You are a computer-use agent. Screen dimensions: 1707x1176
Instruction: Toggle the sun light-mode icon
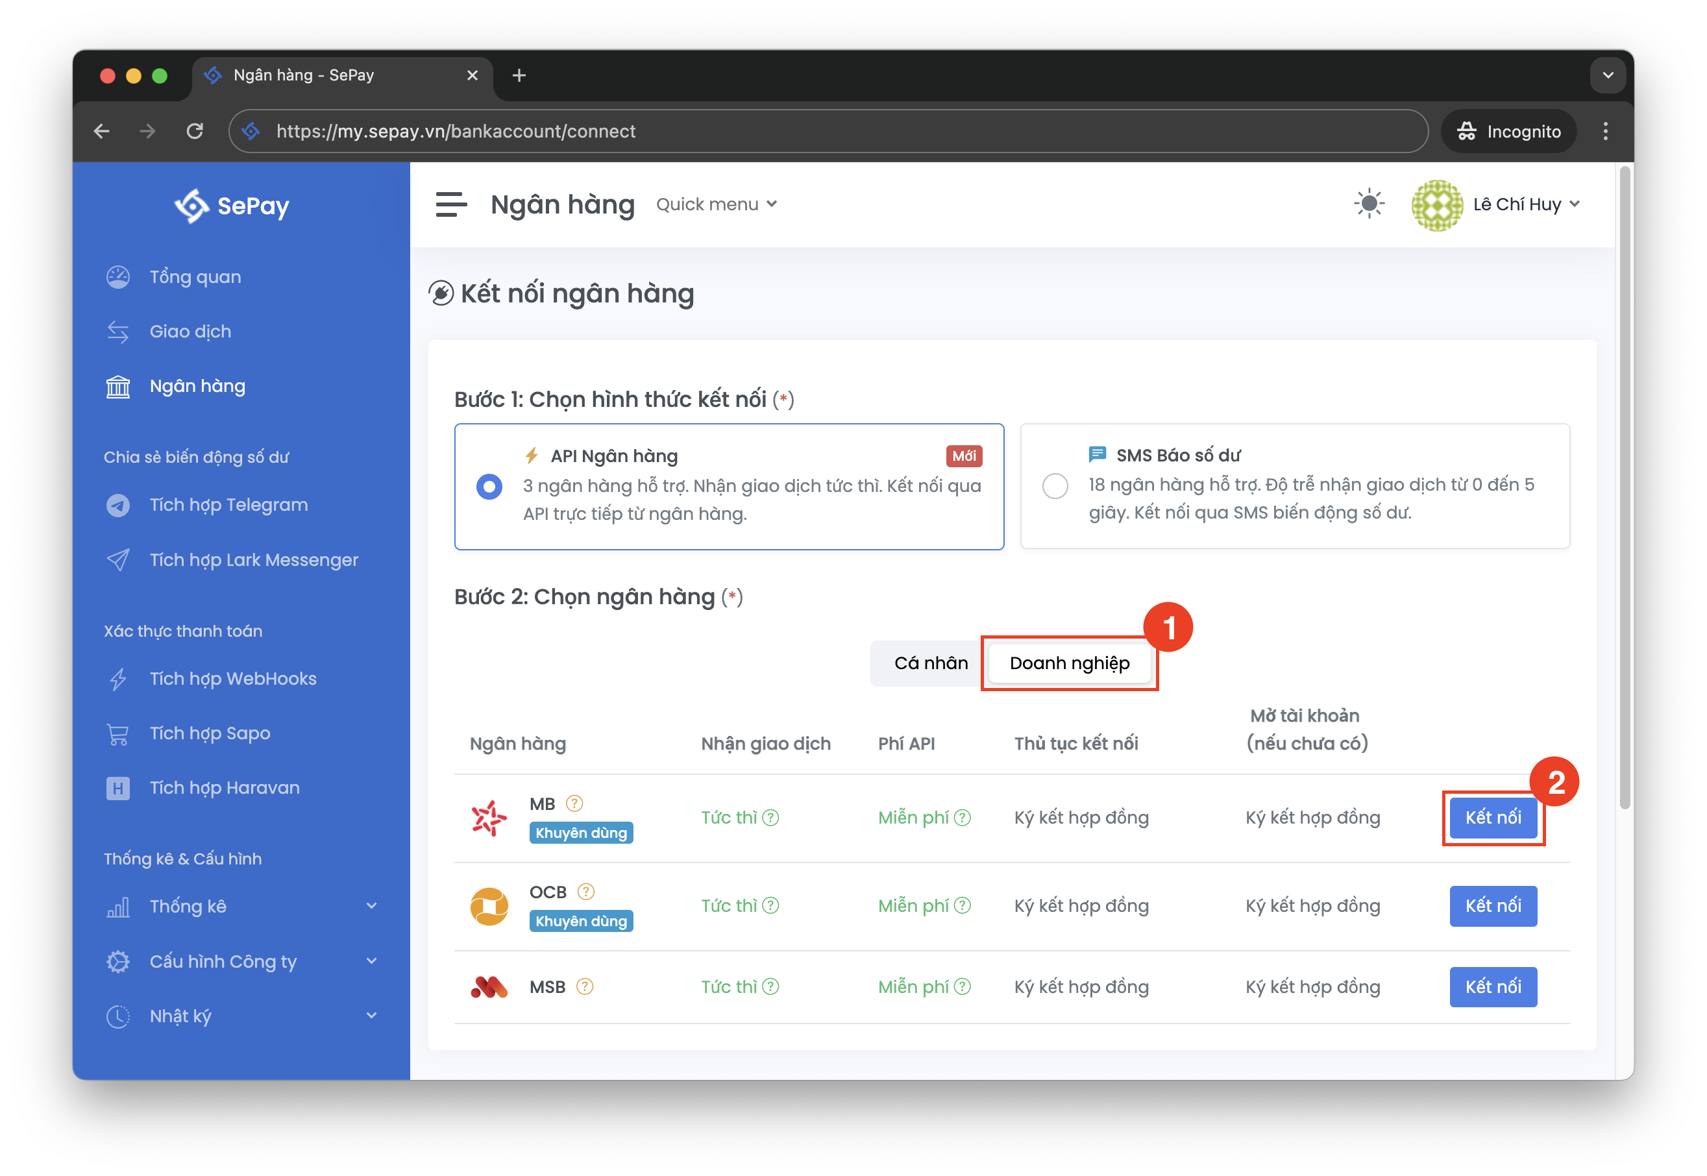(1368, 203)
